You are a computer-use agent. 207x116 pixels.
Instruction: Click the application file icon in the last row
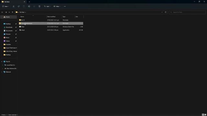click(x=20, y=30)
